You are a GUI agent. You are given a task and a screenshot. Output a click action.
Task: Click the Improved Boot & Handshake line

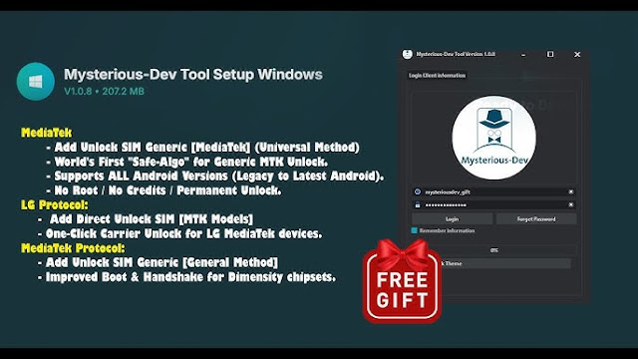point(186,277)
